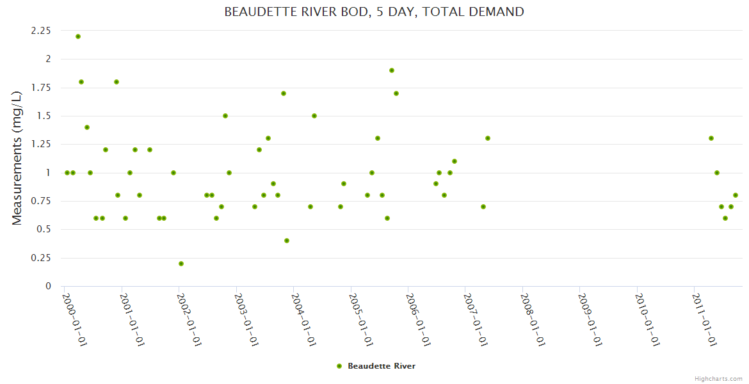Image resolution: width=749 pixels, height=384 pixels.
Task: Click the highest data point near 2.2 mg/L
Action: [x=78, y=36]
